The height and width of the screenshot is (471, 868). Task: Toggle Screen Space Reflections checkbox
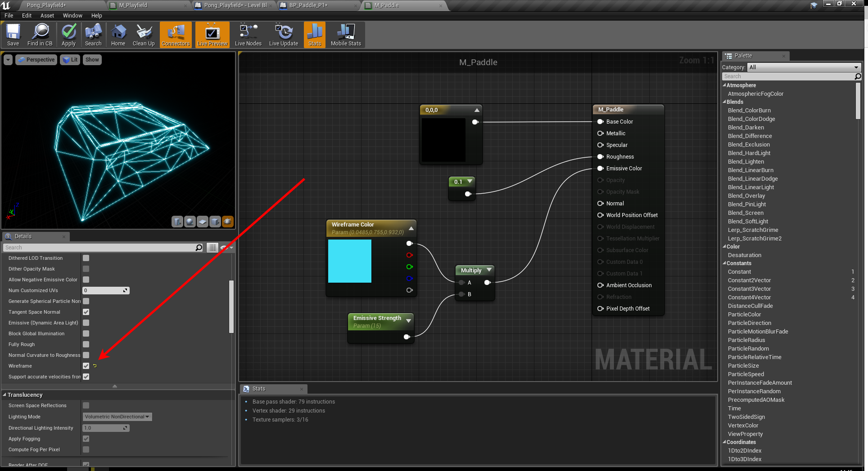(86, 405)
